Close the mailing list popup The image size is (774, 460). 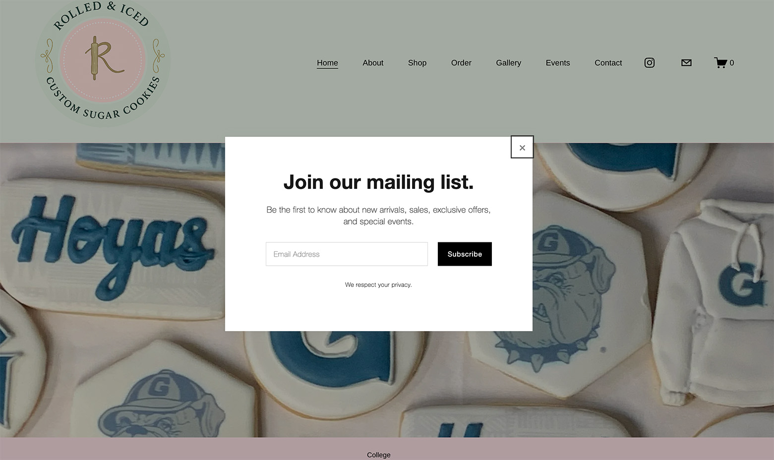click(522, 147)
